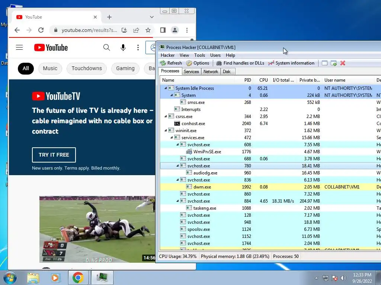
Task: Open the Chrome tab search dropdown arrow
Action: 152,17
